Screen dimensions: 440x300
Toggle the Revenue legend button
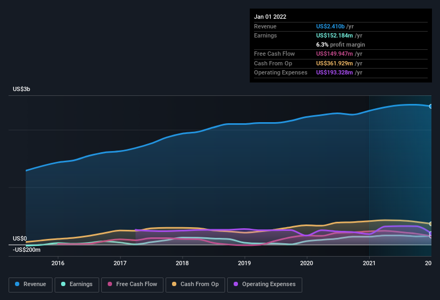point(31,284)
